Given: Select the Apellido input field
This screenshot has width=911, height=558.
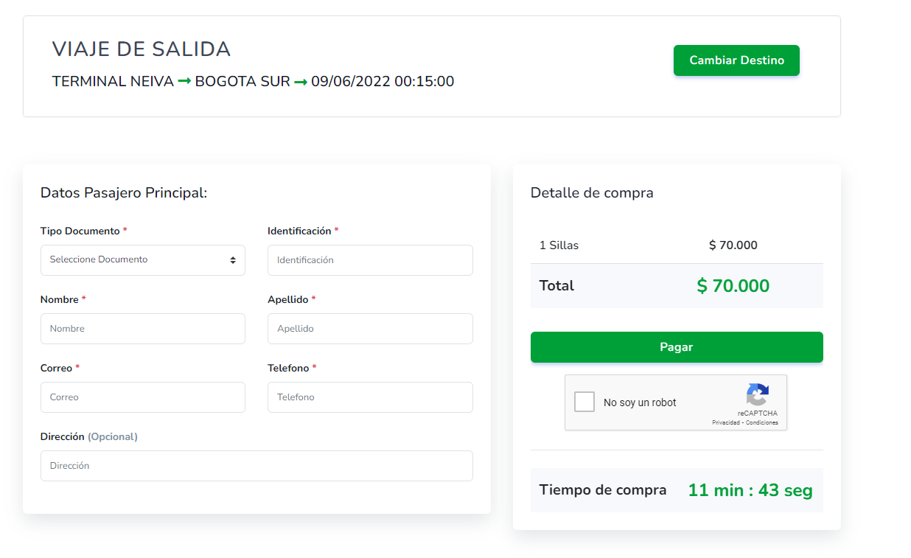Looking at the screenshot, I should coord(370,329).
